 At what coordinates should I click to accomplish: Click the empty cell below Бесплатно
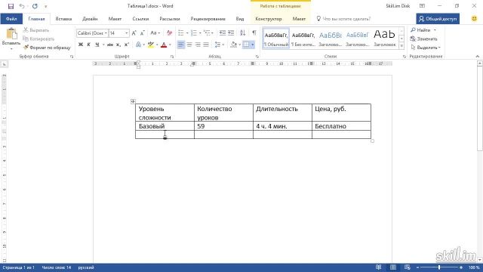[x=341, y=134]
